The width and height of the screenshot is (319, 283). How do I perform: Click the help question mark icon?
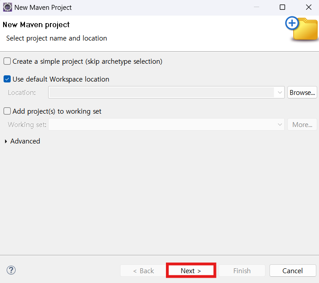[11, 270]
